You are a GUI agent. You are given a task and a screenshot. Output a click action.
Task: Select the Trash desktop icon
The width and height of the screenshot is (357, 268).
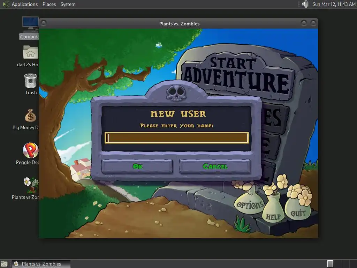tap(31, 84)
